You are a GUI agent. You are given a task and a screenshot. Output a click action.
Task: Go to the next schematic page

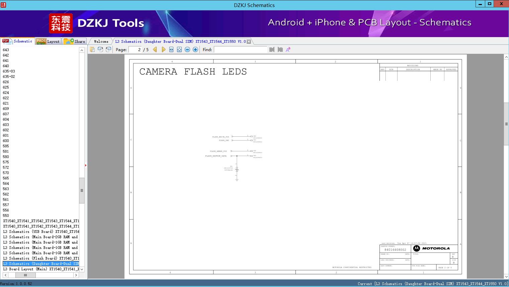point(163,49)
